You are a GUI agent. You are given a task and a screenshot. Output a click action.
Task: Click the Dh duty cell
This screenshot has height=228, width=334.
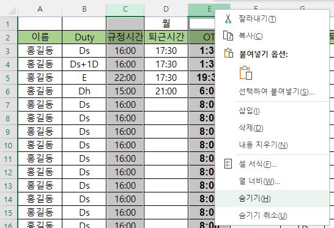coord(84,91)
